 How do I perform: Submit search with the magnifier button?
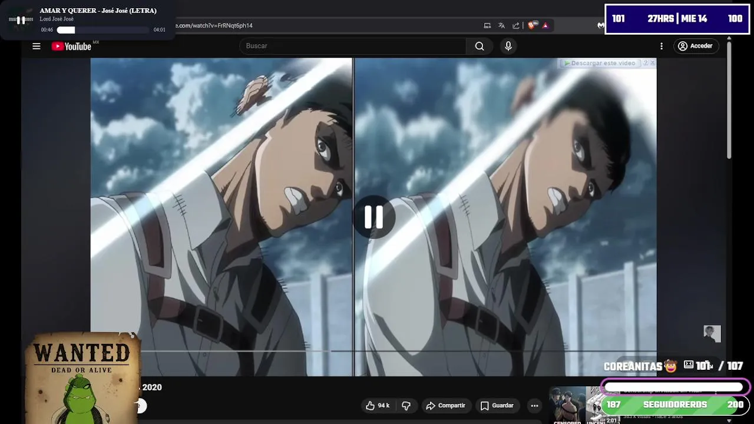click(x=479, y=46)
